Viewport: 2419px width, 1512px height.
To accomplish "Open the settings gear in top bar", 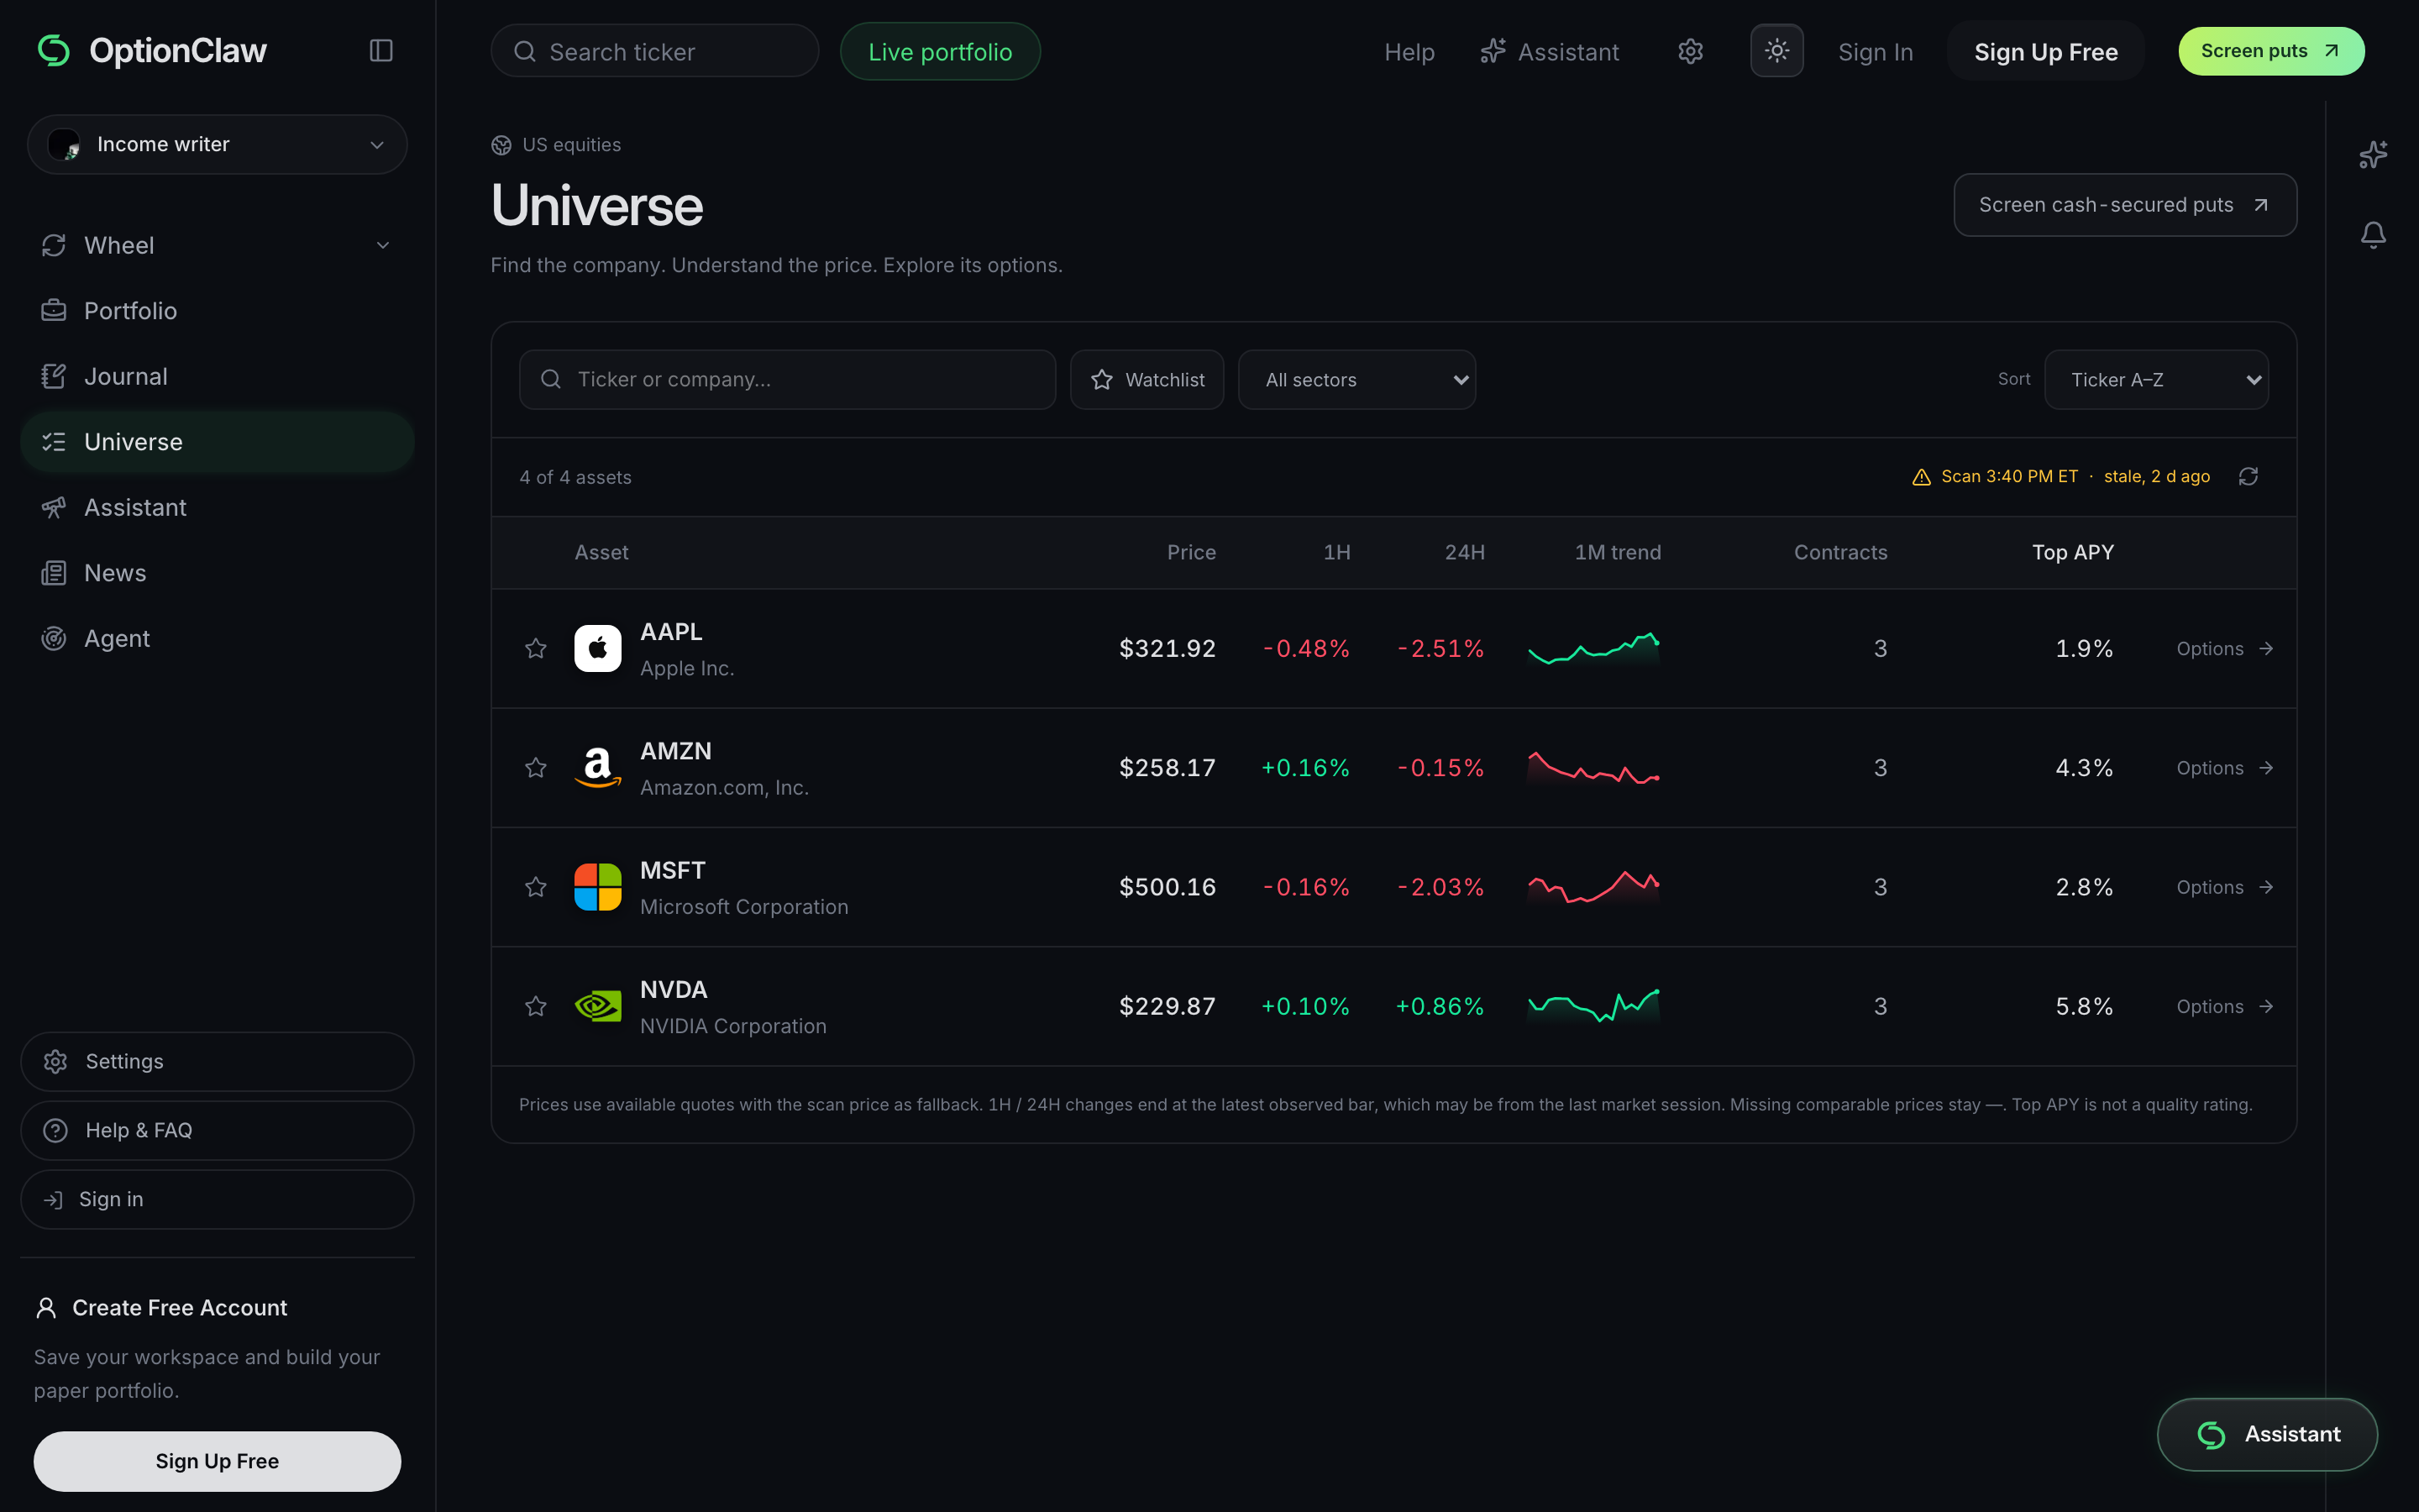I will click(1690, 51).
